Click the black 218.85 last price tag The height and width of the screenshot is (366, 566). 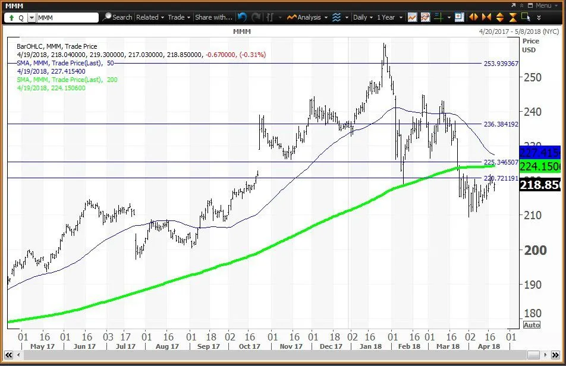coord(540,185)
